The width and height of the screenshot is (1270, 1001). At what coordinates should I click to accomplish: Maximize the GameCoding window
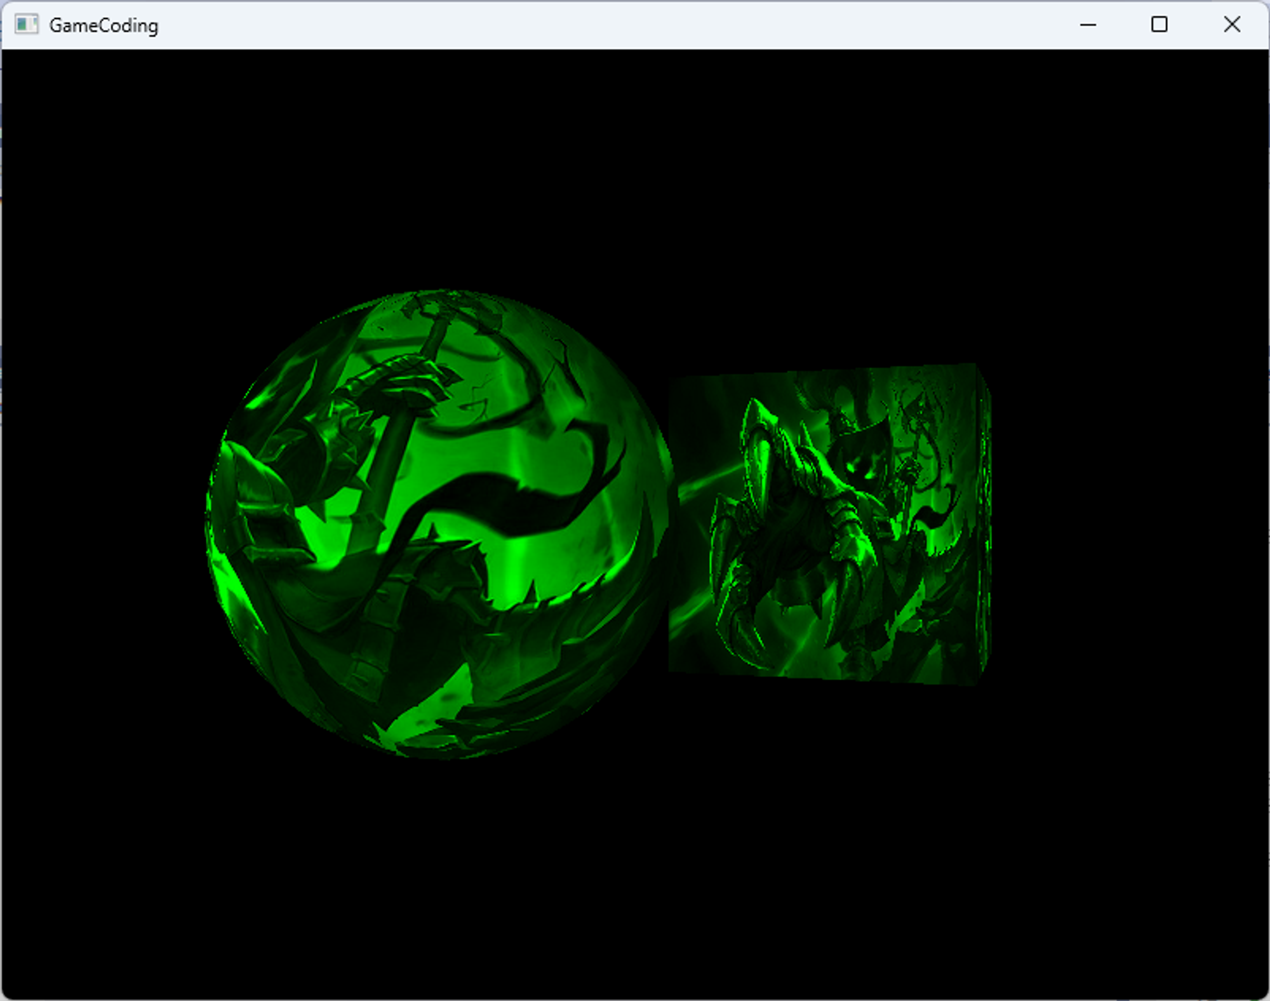click(x=1159, y=25)
